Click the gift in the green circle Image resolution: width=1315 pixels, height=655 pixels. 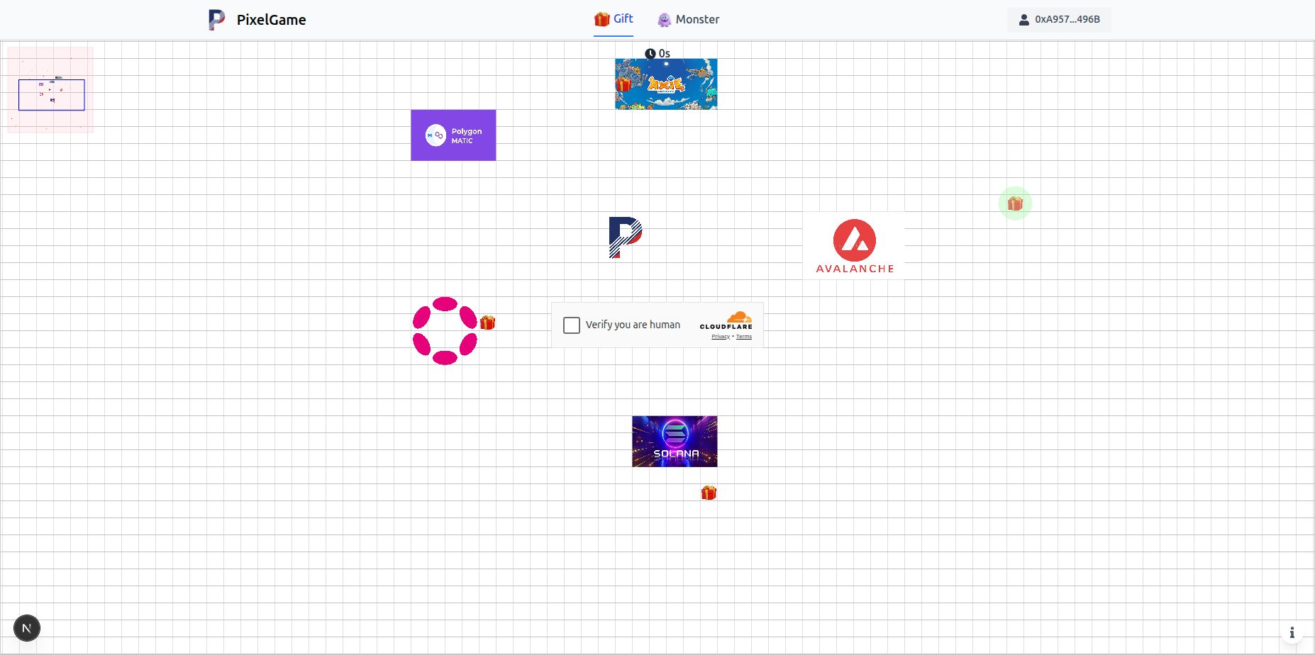[1015, 203]
